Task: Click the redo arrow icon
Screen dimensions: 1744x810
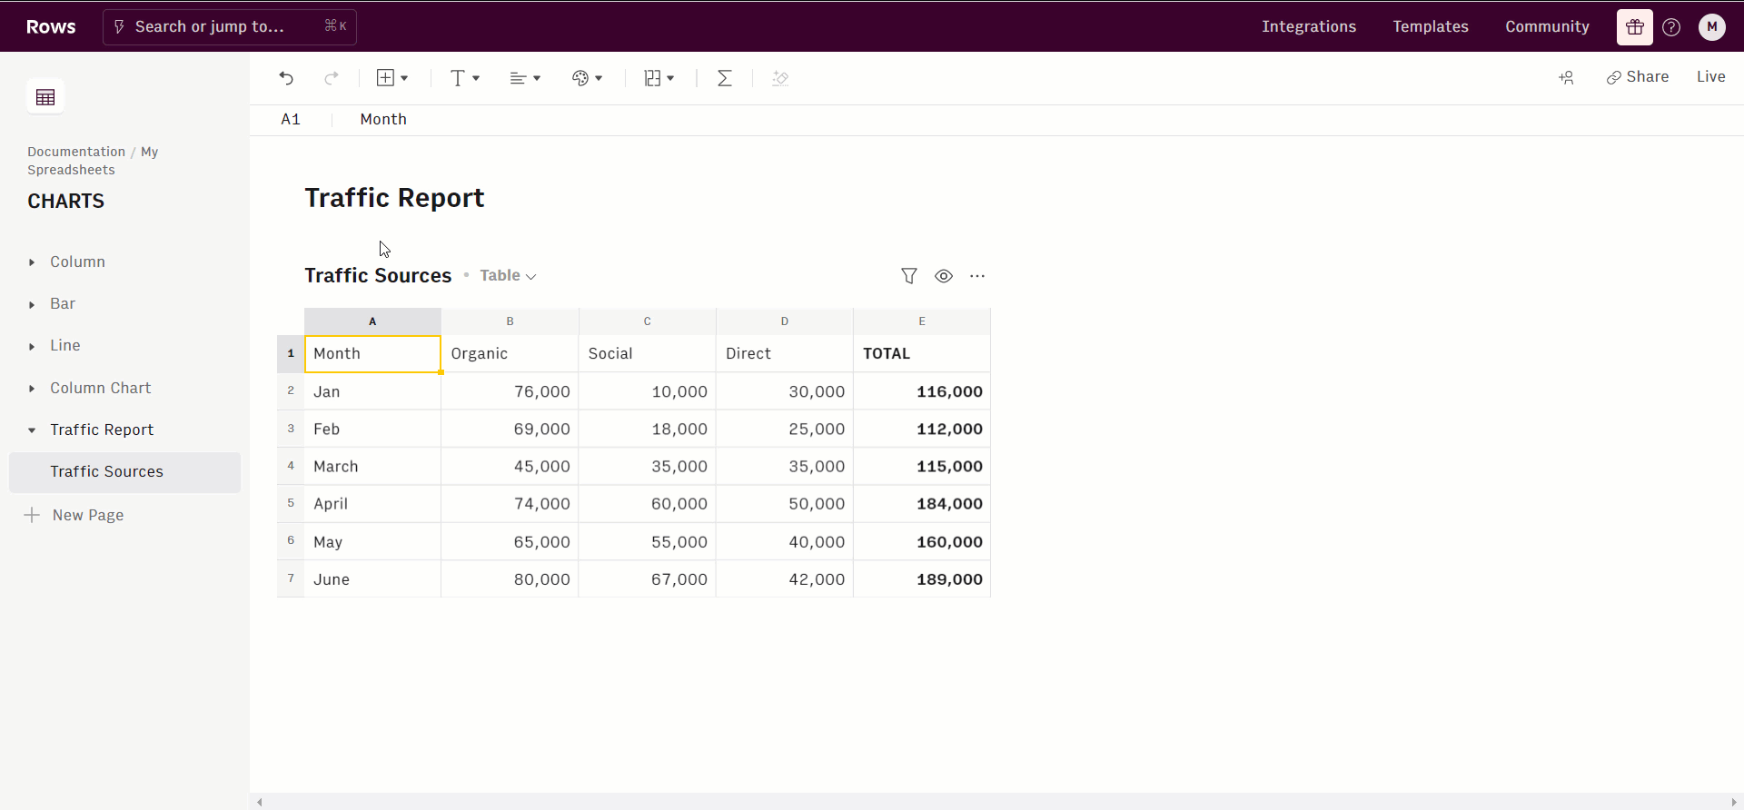Action: tap(332, 78)
